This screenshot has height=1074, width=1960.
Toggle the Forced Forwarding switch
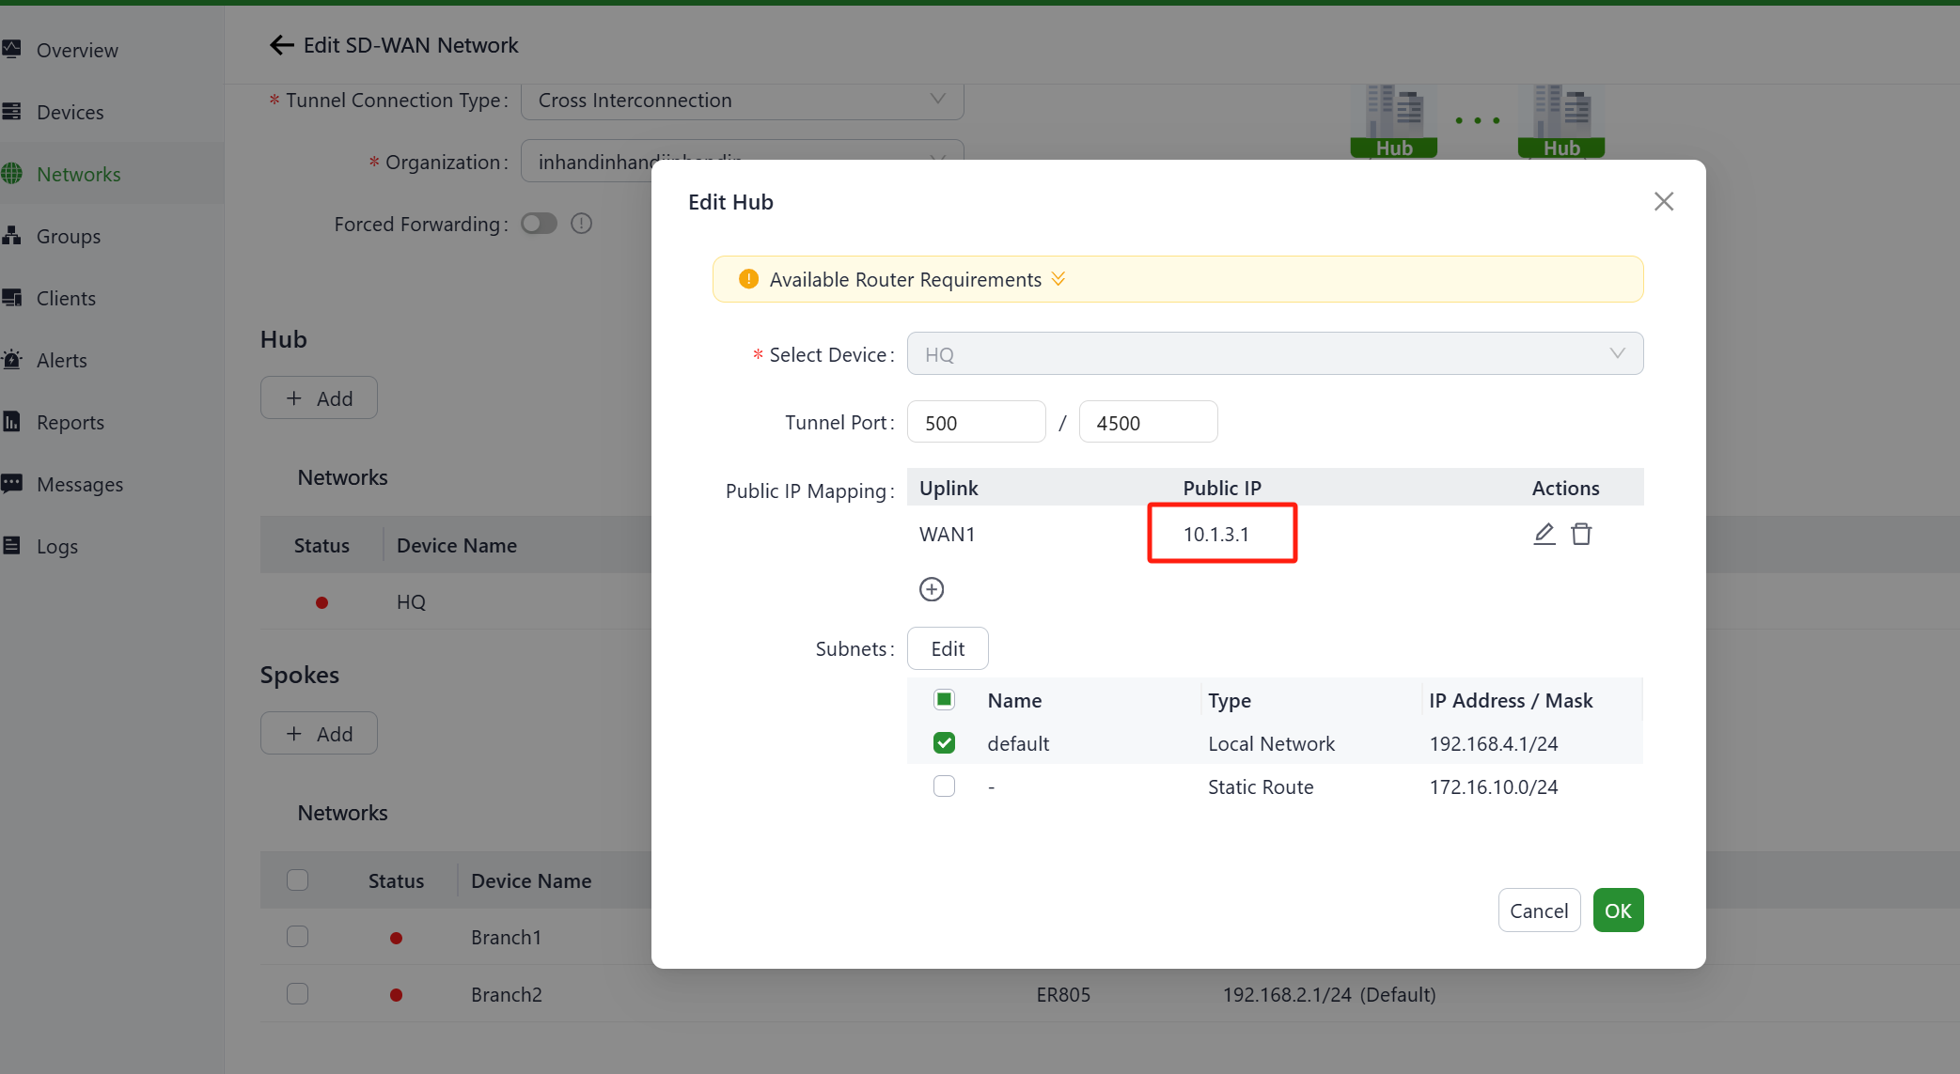click(540, 224)
